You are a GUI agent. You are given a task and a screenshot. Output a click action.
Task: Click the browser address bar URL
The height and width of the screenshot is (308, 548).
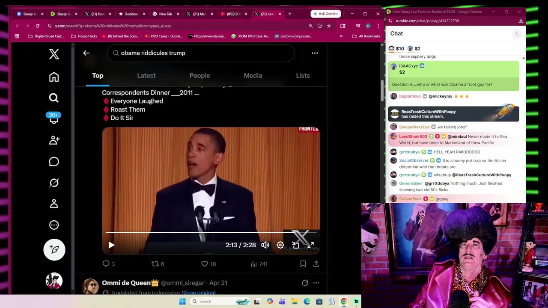[113, 26]
